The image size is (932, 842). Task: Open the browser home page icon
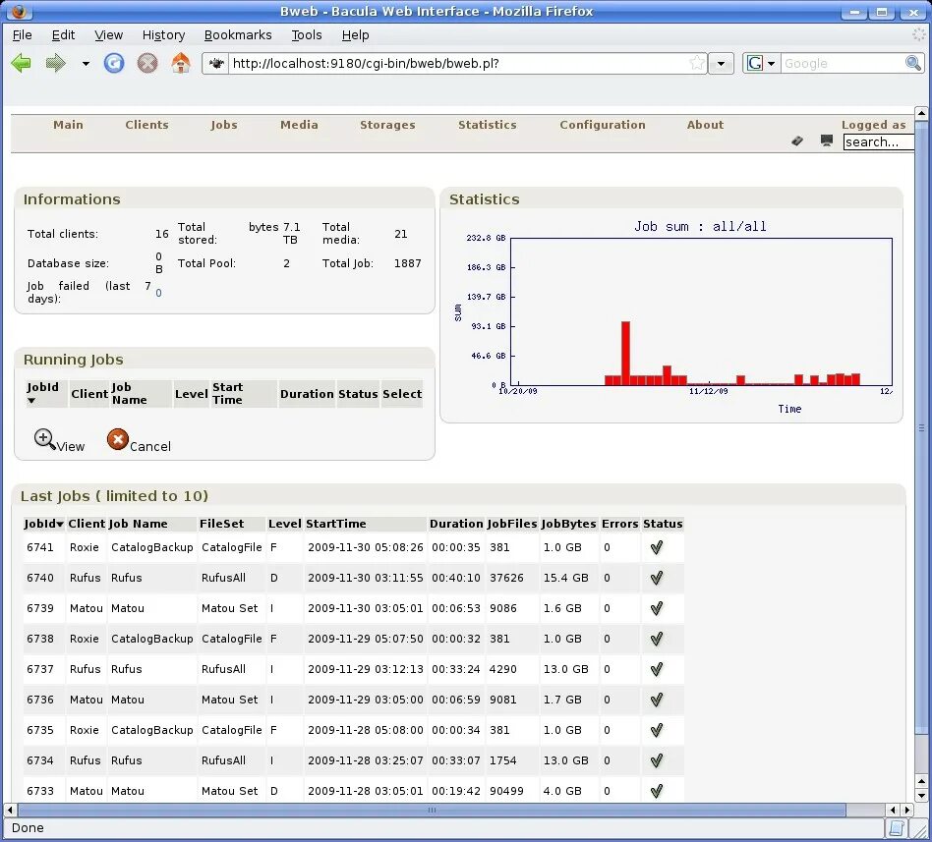(x=181, y=63)
